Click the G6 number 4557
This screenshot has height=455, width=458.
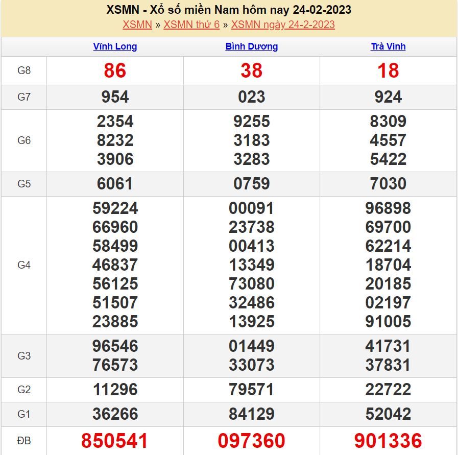point(388,140)
